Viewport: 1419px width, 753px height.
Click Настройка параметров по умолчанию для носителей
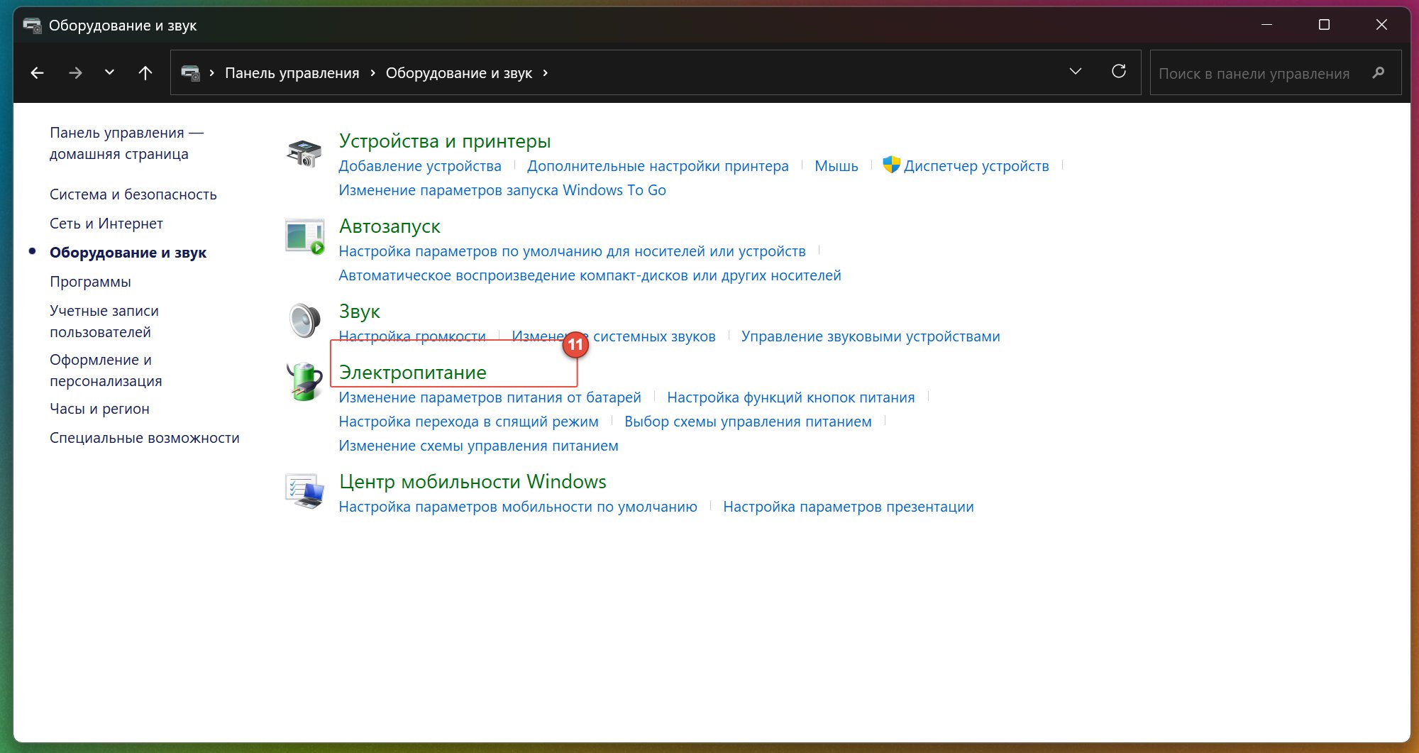coord(573,251)
